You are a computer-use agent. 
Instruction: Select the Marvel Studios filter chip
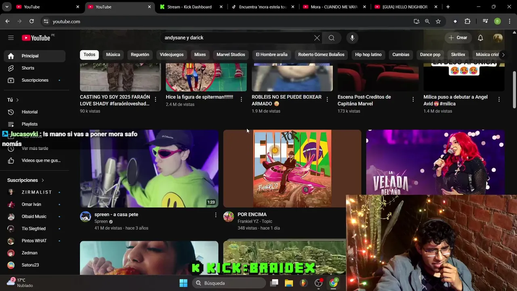tap(231, 55)
